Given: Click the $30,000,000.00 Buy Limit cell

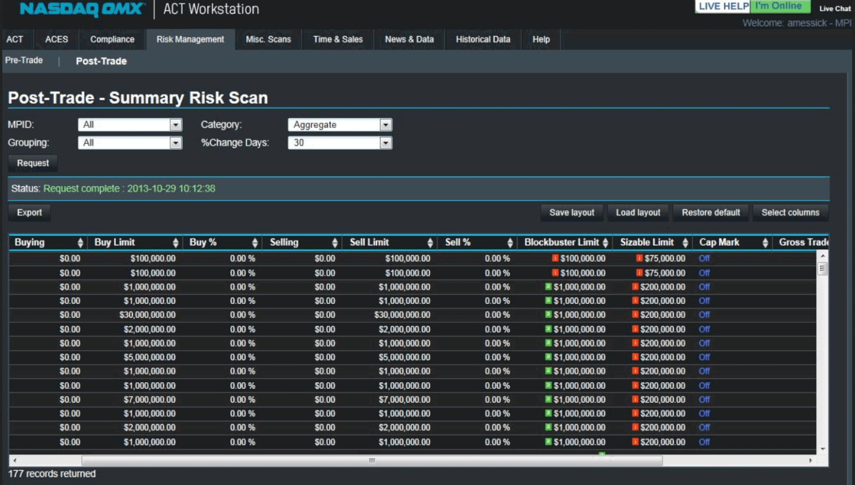Looking at the screenshot, I should (x=135, y=315).
